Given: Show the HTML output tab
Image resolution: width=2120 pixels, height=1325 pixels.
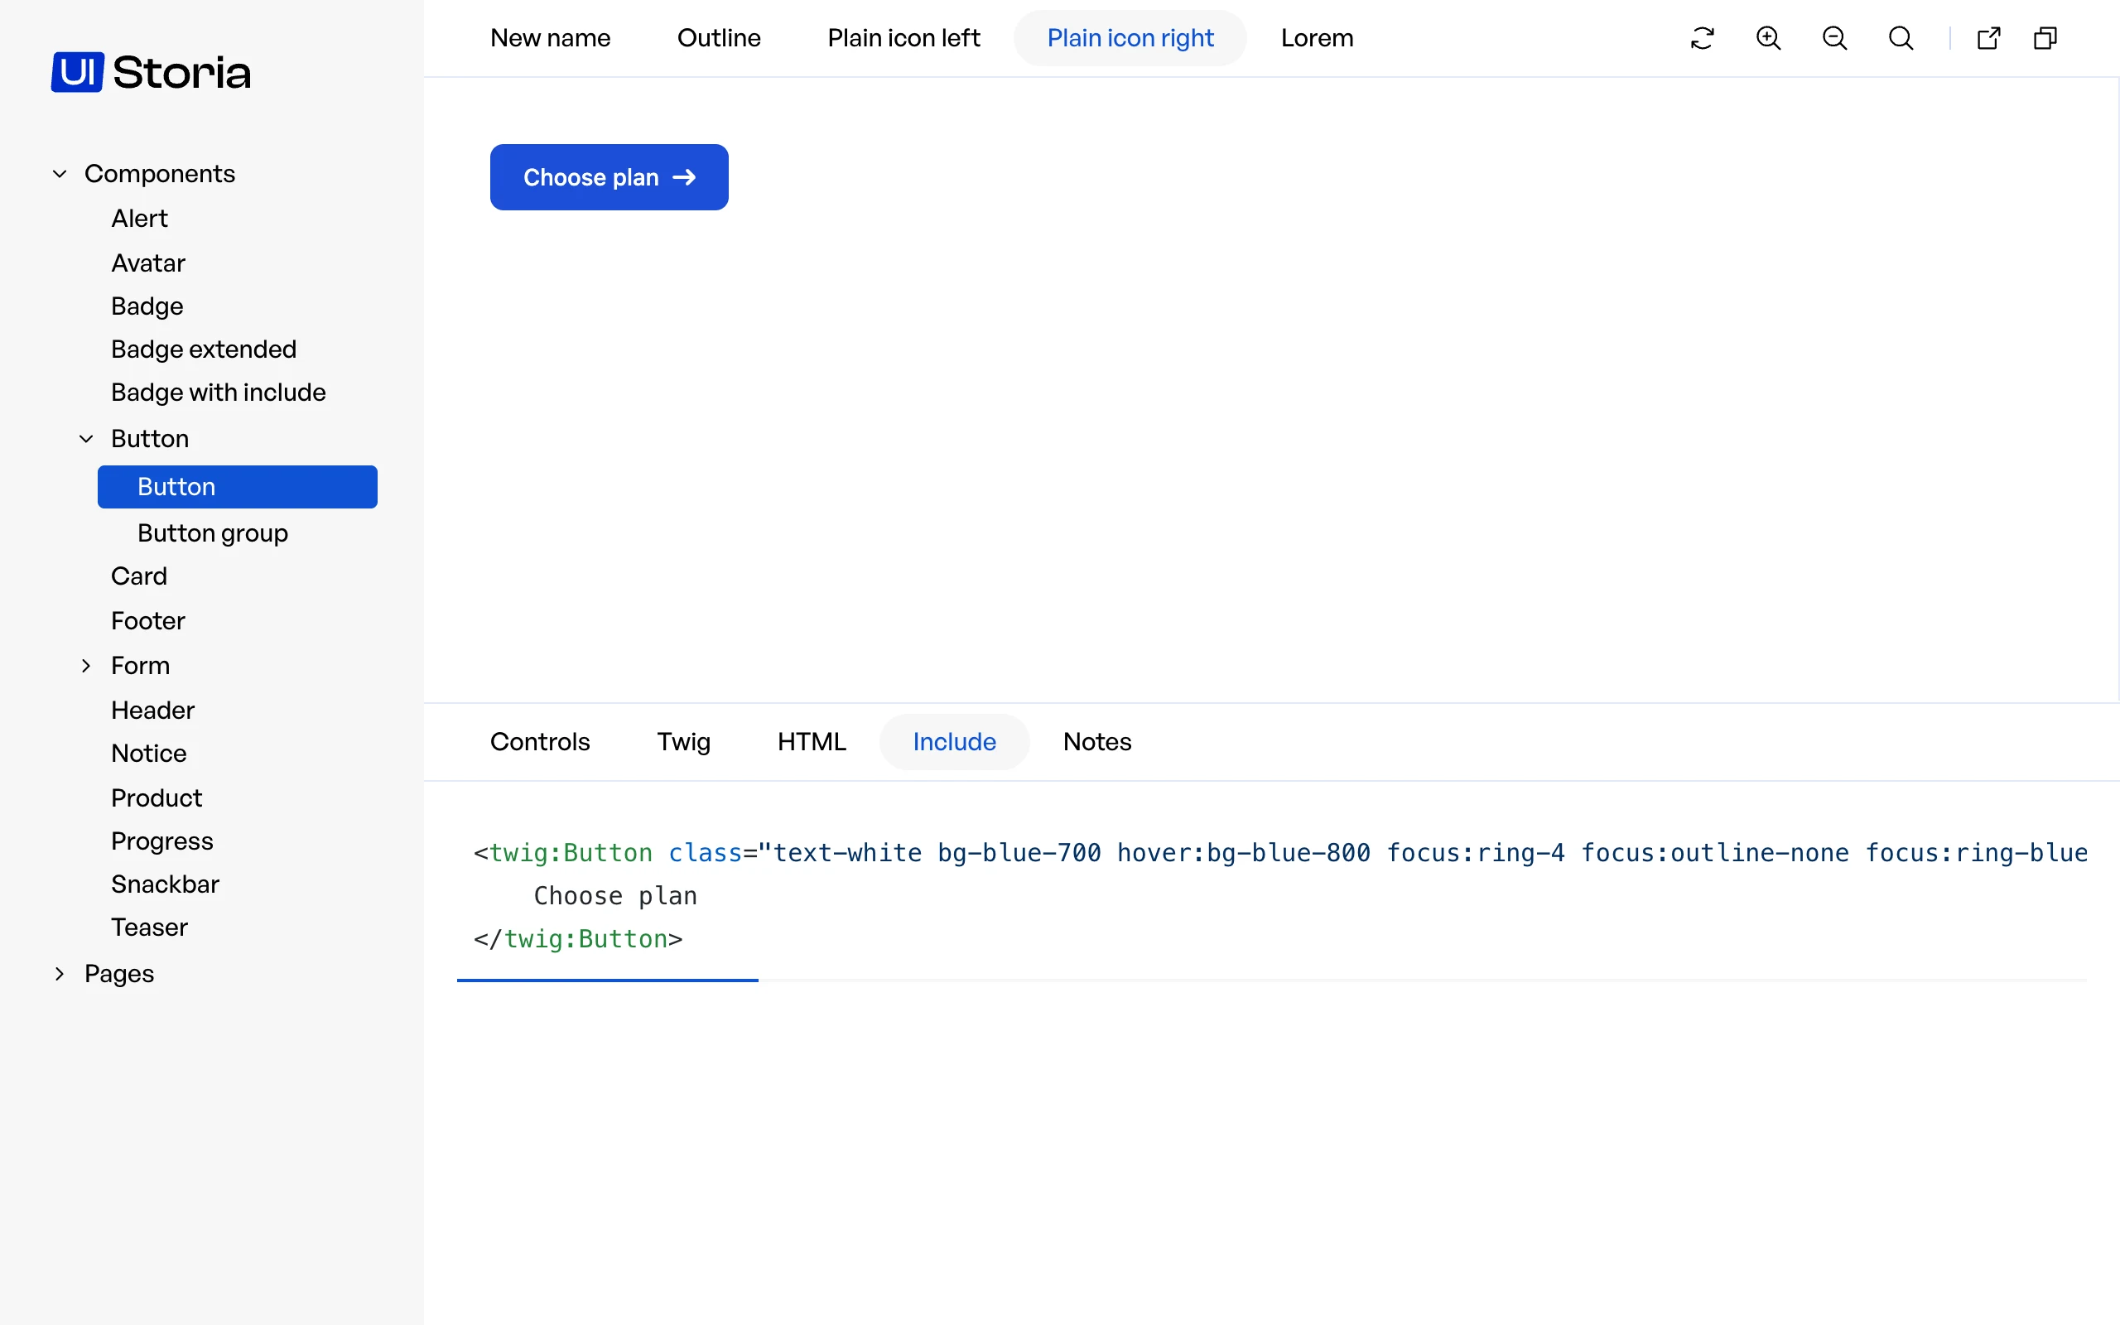Looking at the screenshot, I should (812, 742).
